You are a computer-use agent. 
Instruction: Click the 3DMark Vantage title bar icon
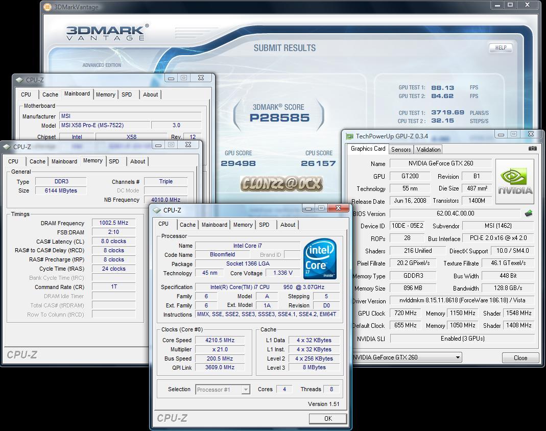point(48,7)
